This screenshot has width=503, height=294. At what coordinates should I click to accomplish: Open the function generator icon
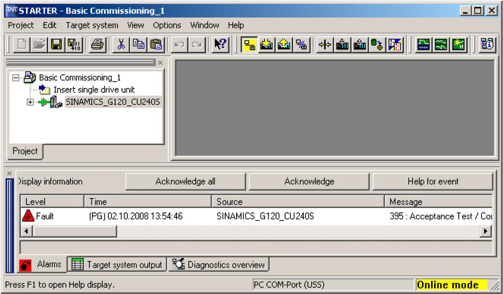point(441,44)
